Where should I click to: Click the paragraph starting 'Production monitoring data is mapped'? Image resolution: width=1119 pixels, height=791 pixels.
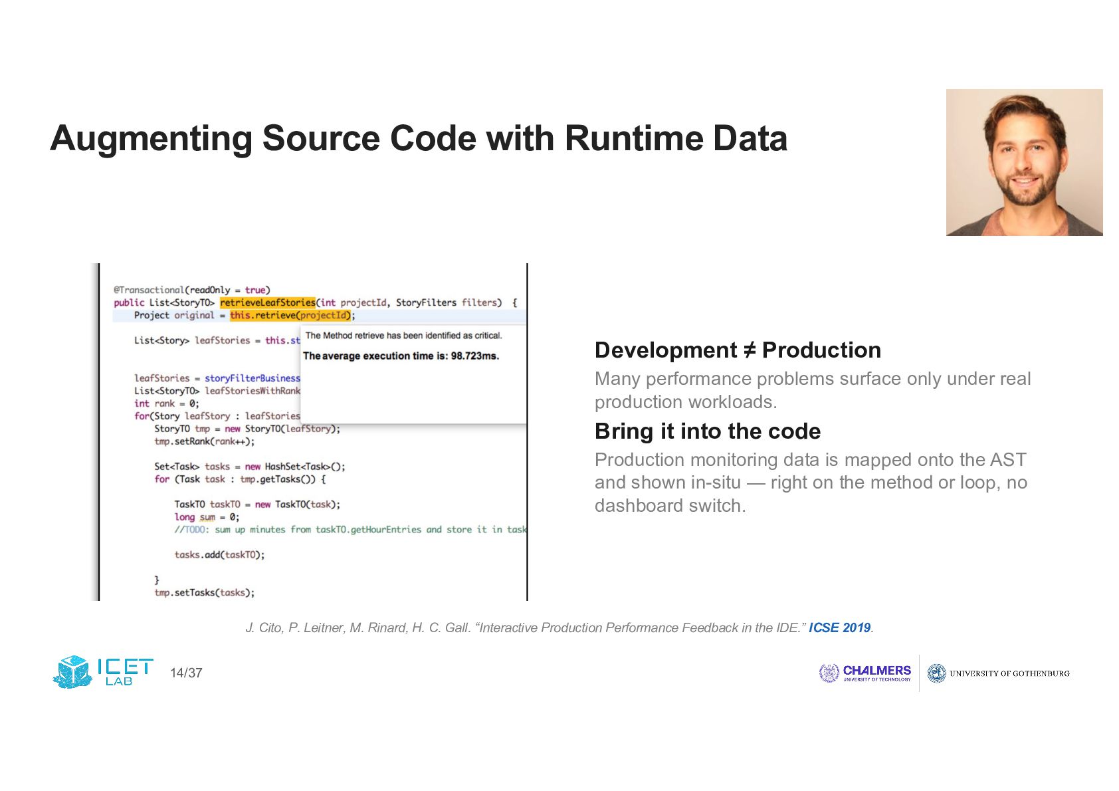click(x=811, y=483)
